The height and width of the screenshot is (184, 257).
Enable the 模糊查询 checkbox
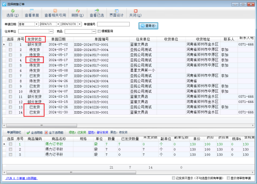(x=99, y=31)
